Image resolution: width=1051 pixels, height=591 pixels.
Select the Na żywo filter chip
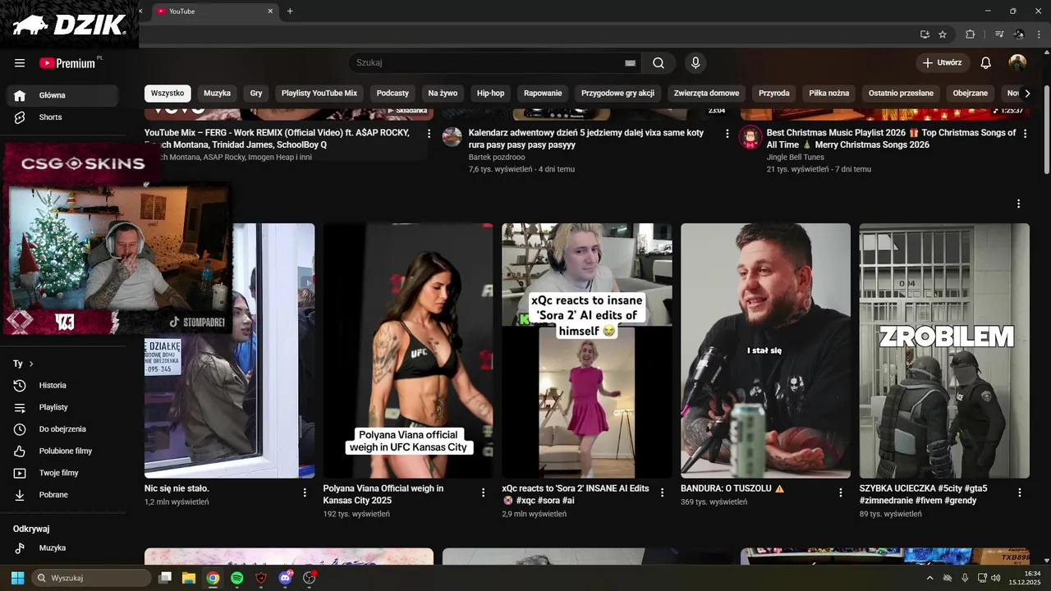pyautogui.click(x=443, y=94)
